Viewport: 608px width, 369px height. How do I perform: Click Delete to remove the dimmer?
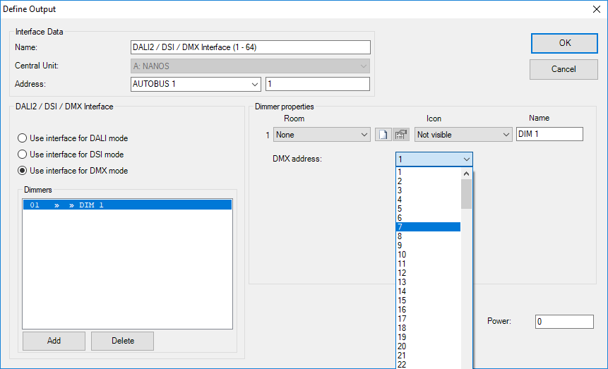point(122,341)
